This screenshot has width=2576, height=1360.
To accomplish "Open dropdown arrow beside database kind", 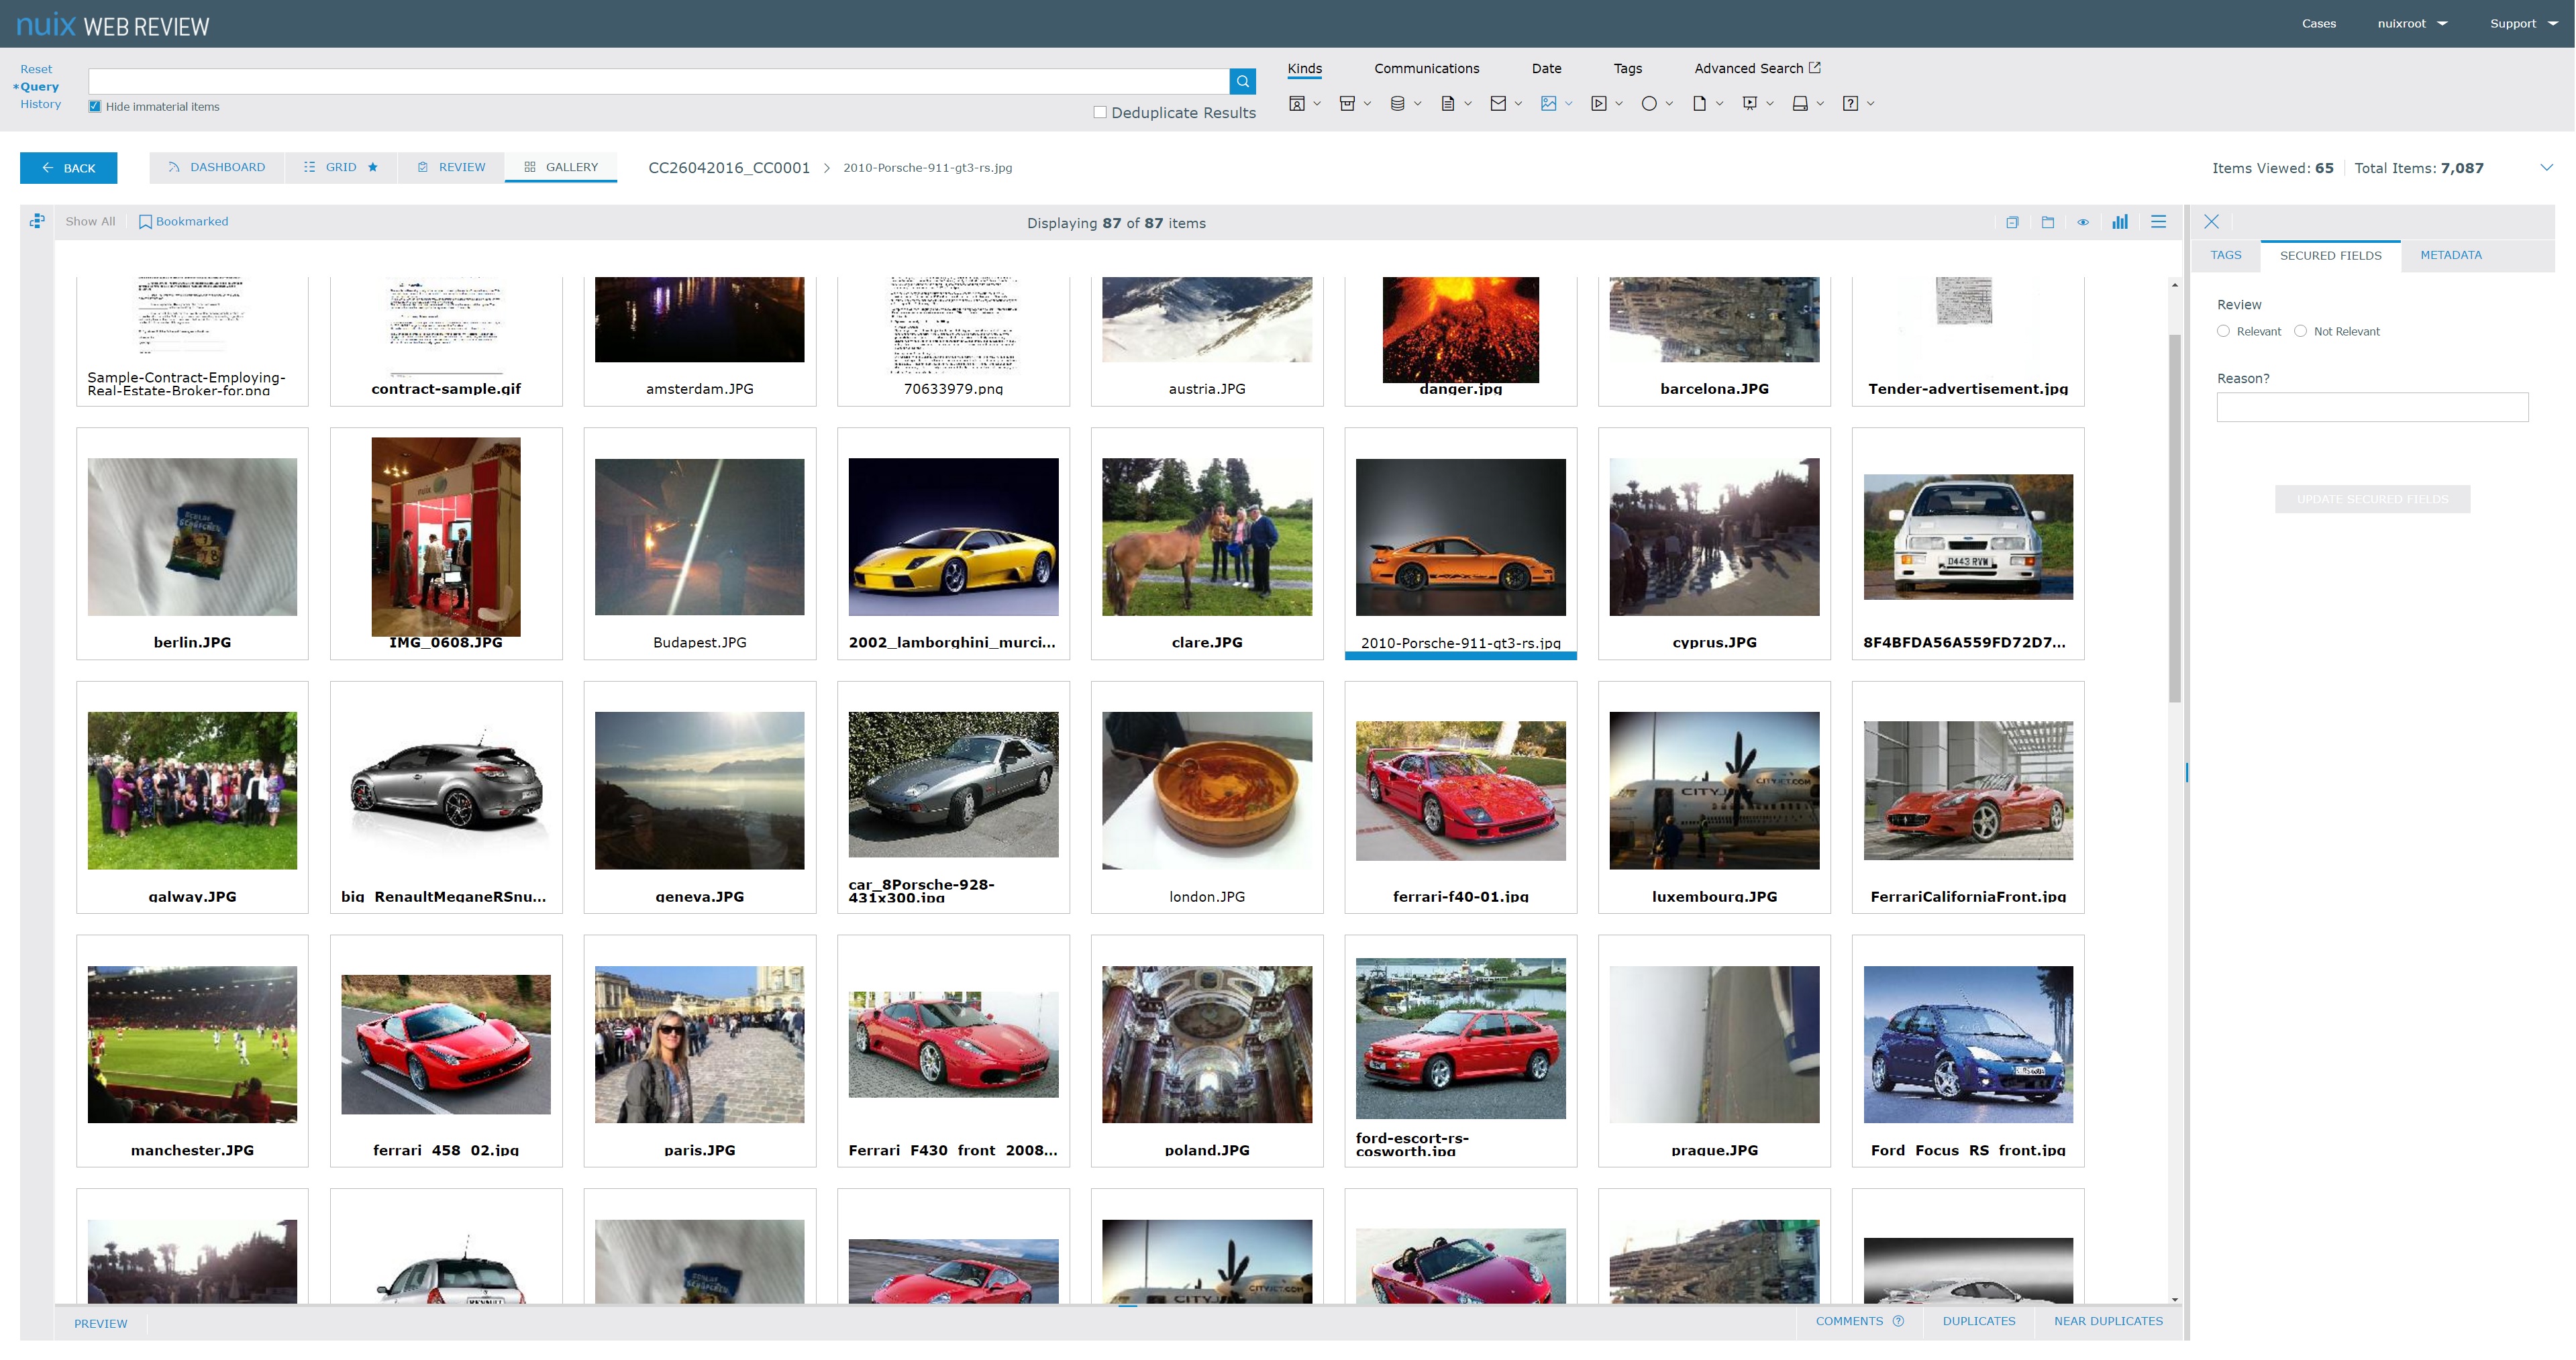I will tap(1417, 103).
